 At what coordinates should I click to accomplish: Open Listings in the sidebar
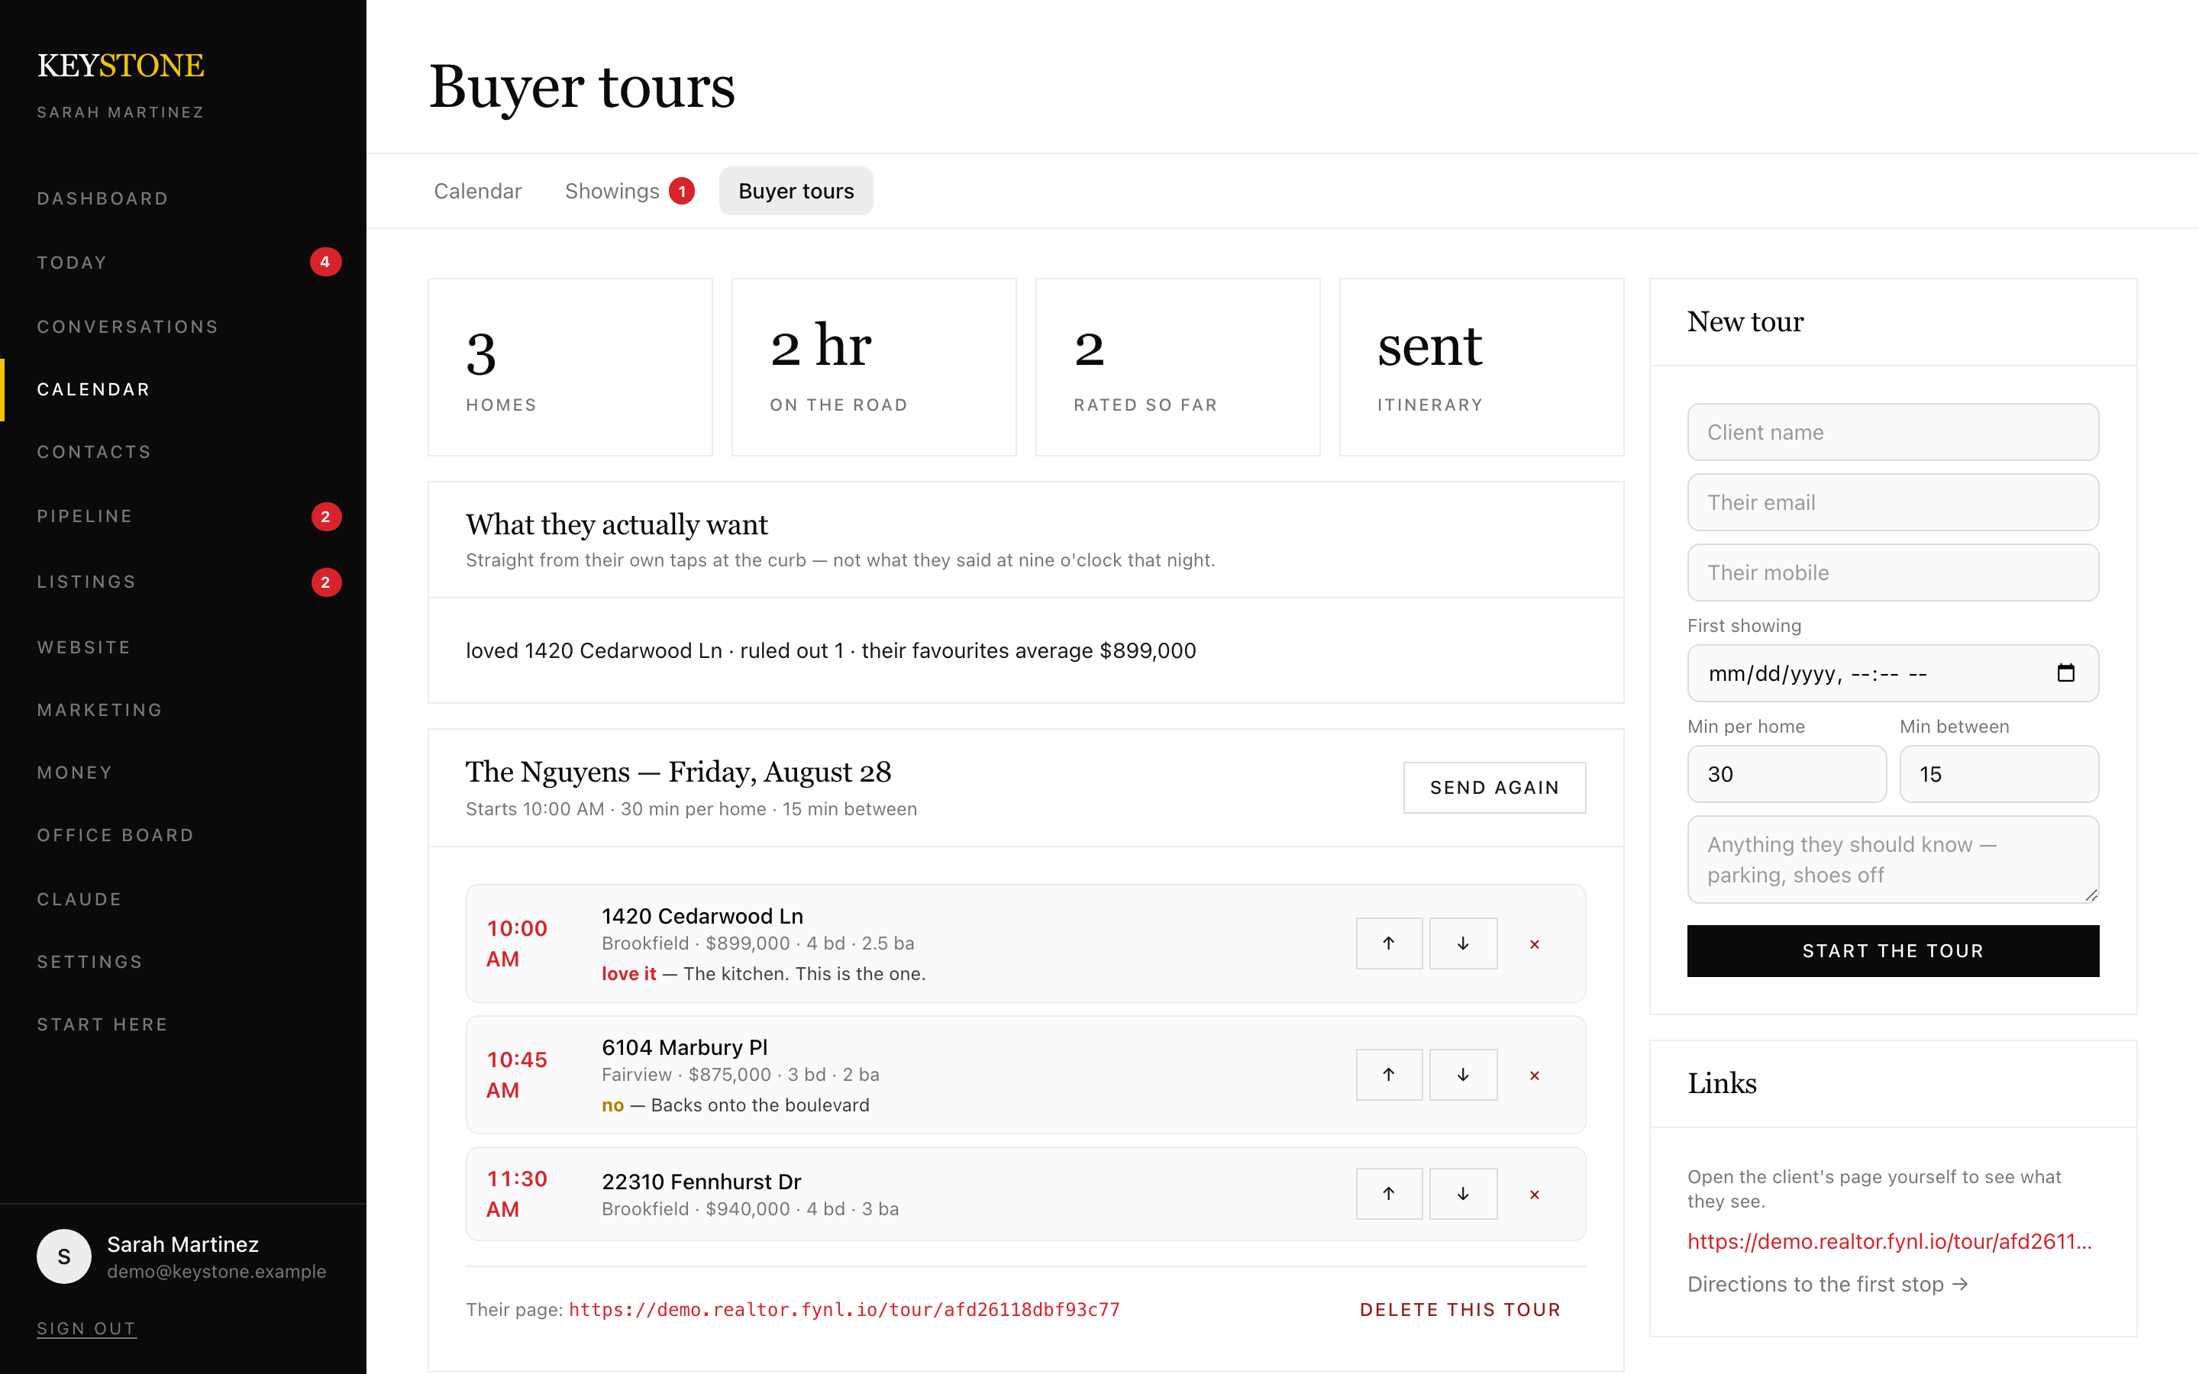tap(183, 582)
